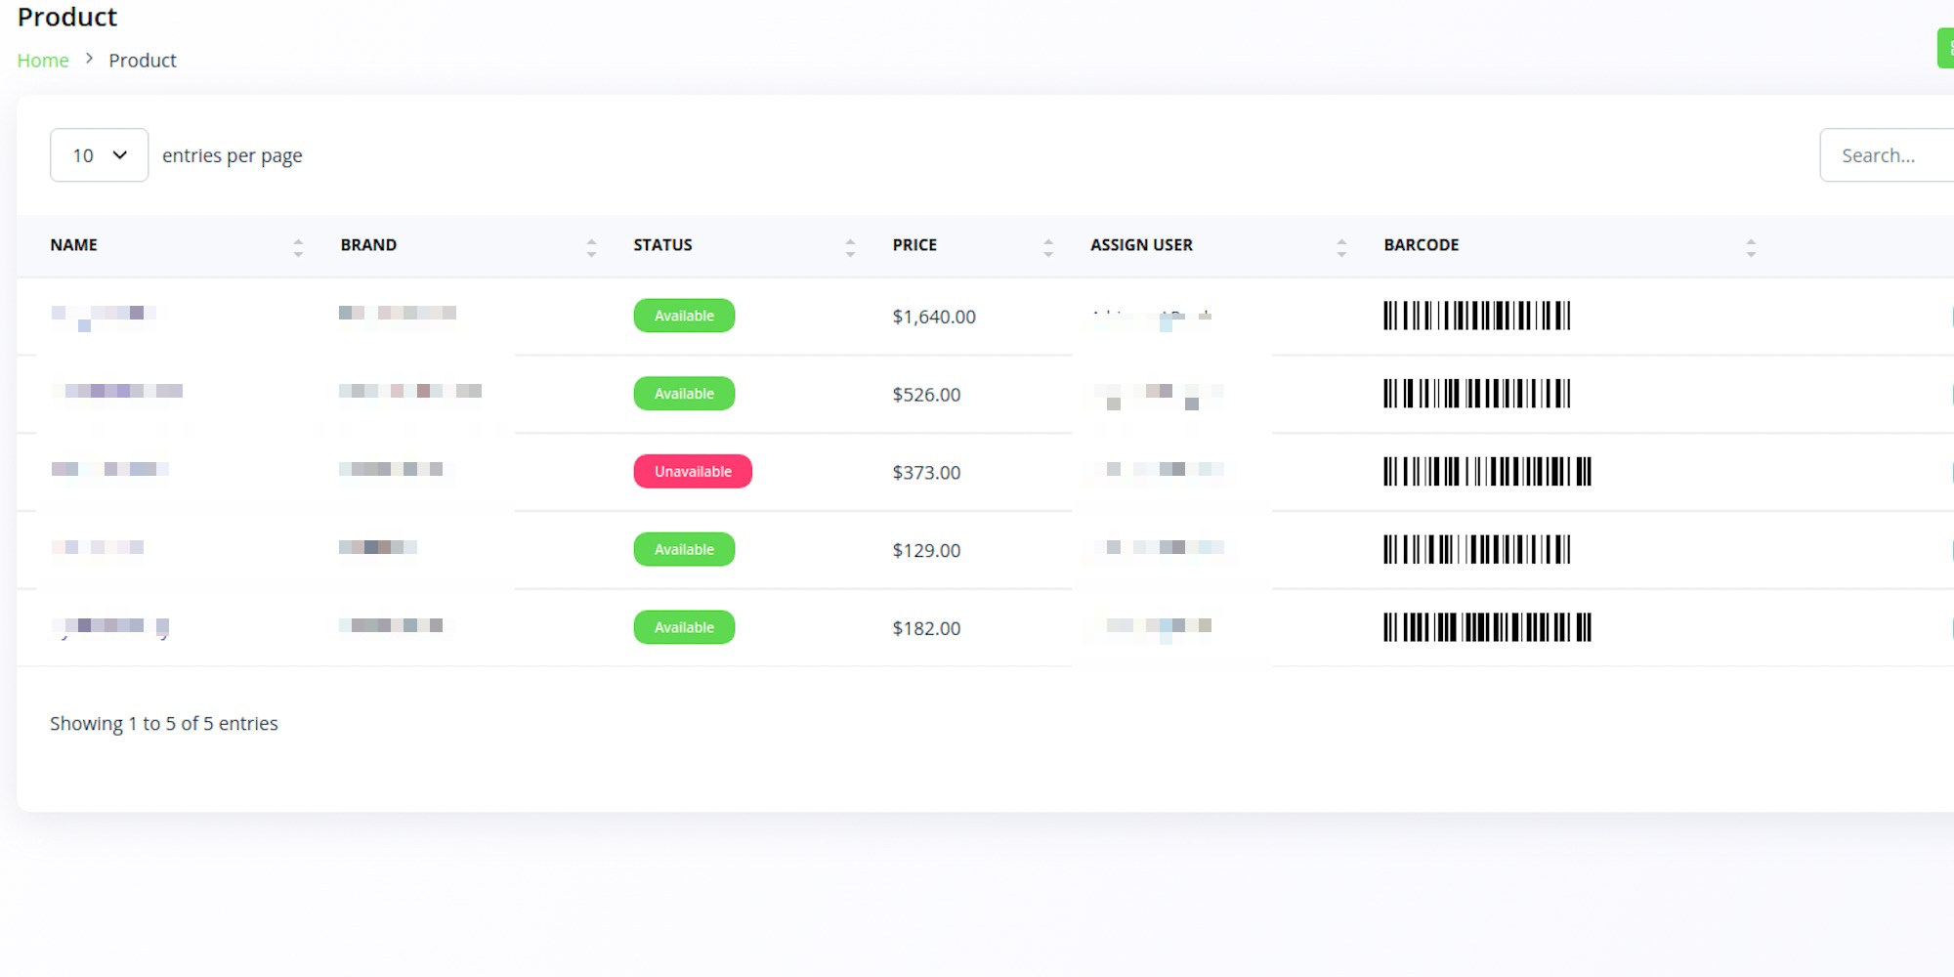Sort the table by NAME column

(x=298, y=247)
